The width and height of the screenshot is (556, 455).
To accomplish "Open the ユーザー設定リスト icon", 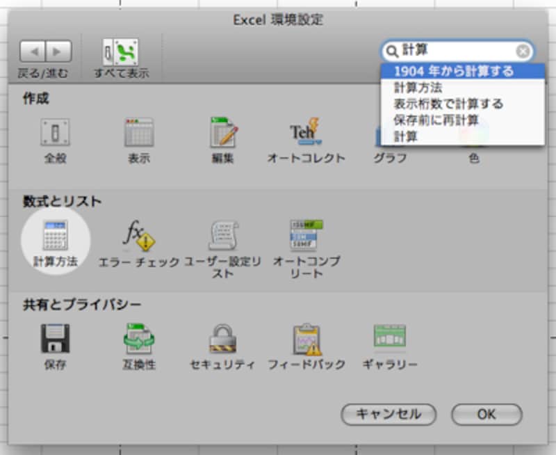I will [x=223, y=237].
